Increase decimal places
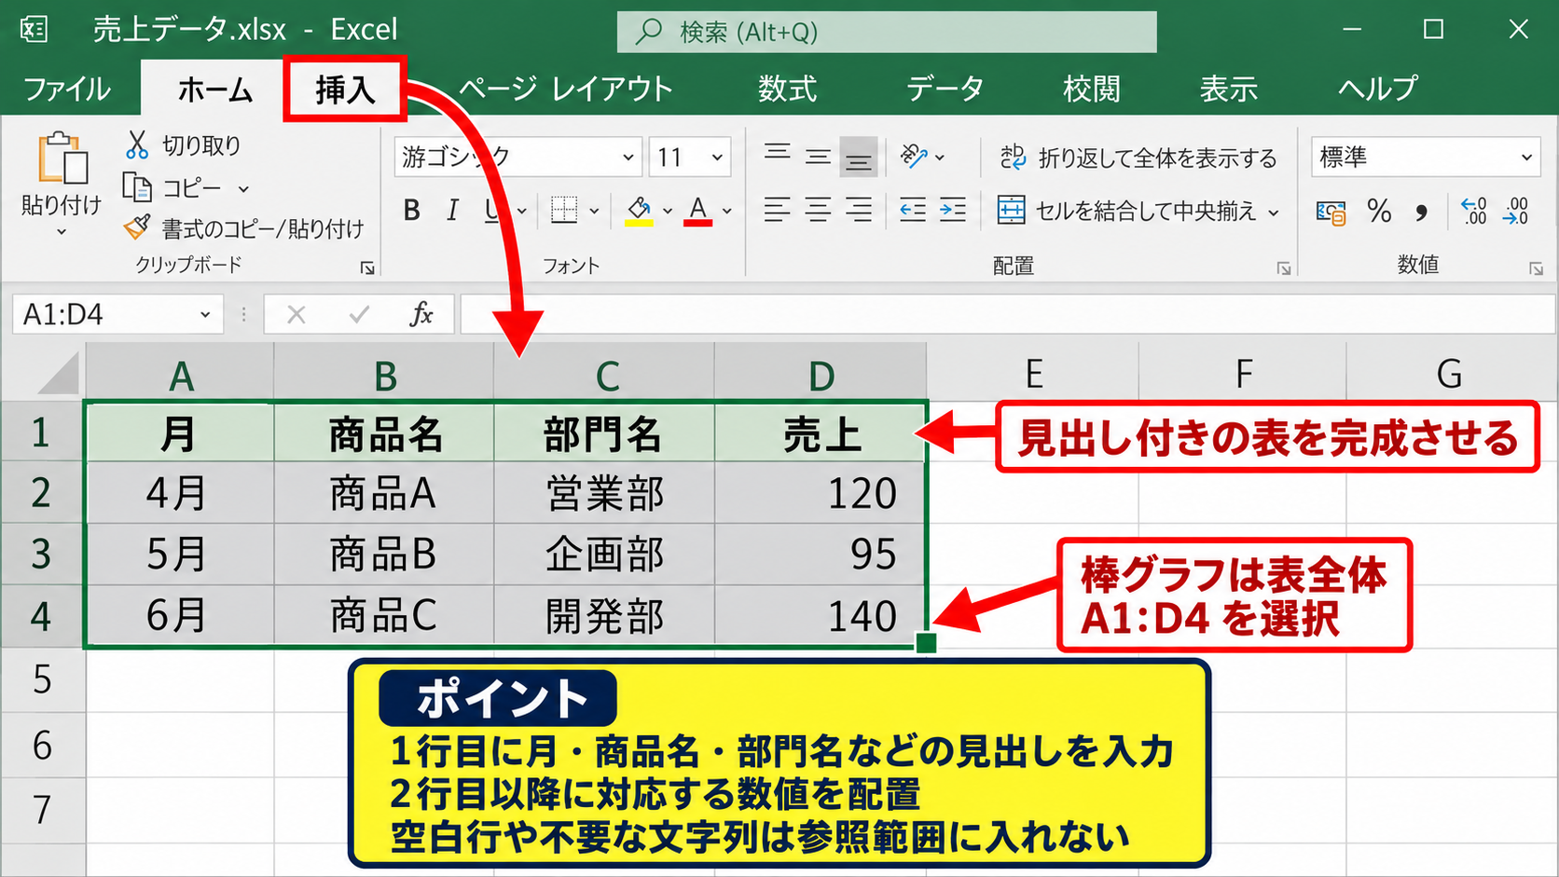The image size is (1559, 877). [1474, 211]
